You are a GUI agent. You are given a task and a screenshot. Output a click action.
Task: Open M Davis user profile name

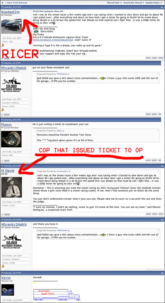(x=8, y=171)
